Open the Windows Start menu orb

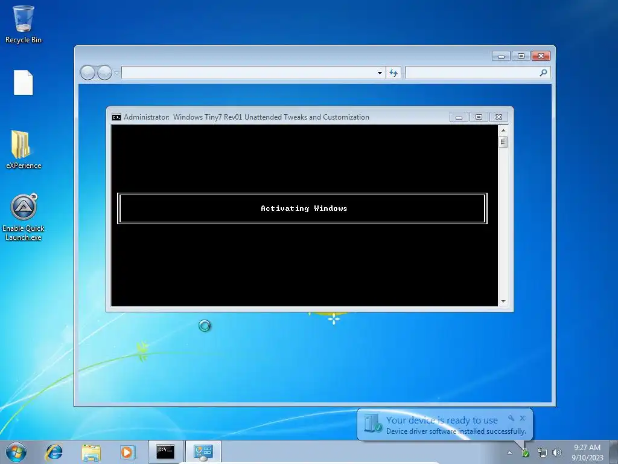(16, 452)
